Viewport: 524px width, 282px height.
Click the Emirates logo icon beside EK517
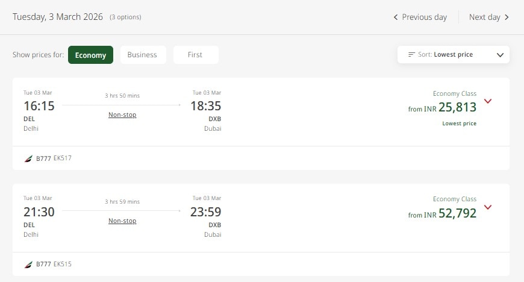coord(28,158)
